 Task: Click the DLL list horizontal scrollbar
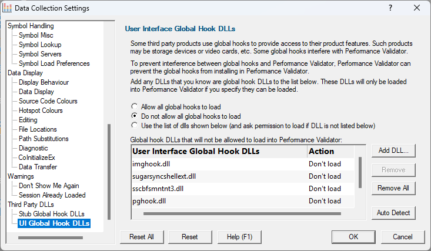pyautogui.click(x=242, y=213)
